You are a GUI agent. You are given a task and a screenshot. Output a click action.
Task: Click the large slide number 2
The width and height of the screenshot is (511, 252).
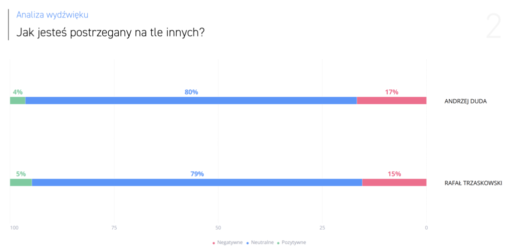click(x=493, y=27)
